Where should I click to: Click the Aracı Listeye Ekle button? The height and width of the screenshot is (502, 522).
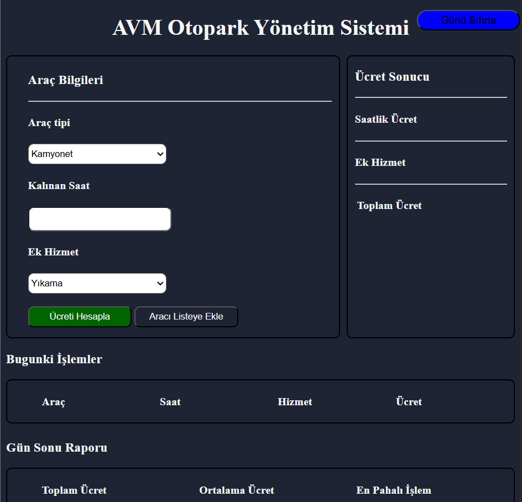click(186, 317)
